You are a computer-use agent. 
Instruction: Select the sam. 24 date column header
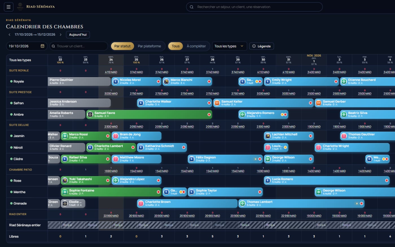coord(111,60)
